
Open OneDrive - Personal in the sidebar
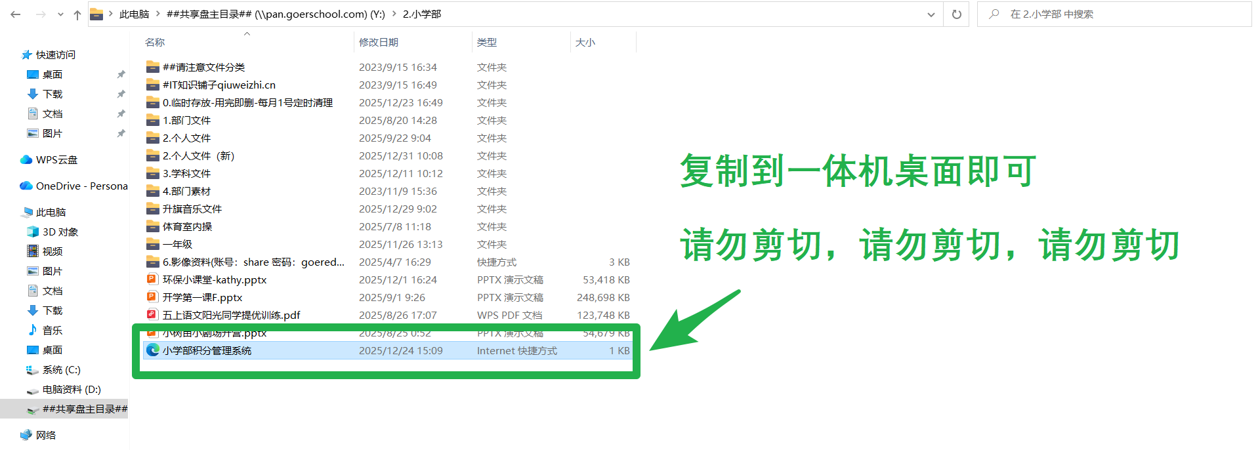click(81, 186)
